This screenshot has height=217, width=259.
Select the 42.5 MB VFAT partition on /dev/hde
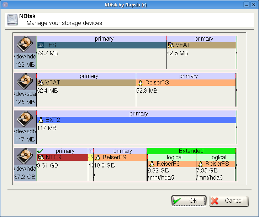(x=201, y=45)
